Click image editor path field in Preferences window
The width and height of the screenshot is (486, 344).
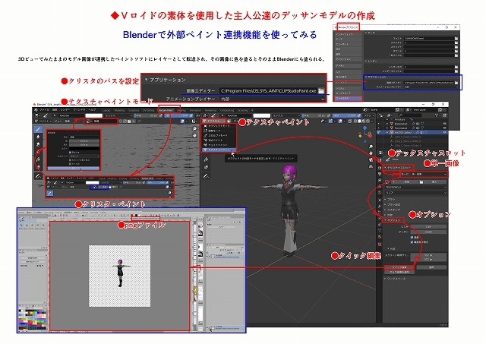pos(429,83)
